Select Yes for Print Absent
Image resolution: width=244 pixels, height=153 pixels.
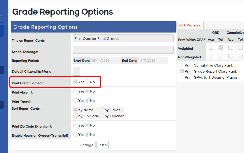(76, 91)
